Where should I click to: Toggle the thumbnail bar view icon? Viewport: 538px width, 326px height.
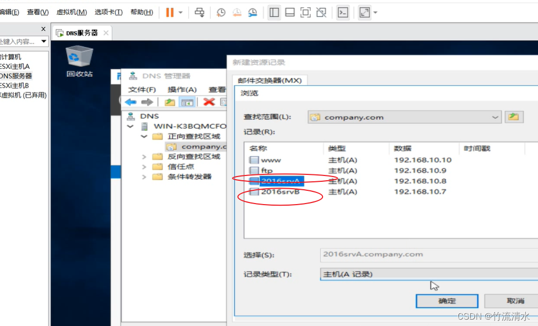tap(290, 13)
